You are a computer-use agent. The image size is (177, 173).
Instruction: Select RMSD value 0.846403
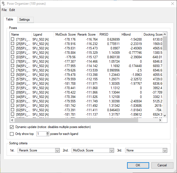[x=113, y=110]
